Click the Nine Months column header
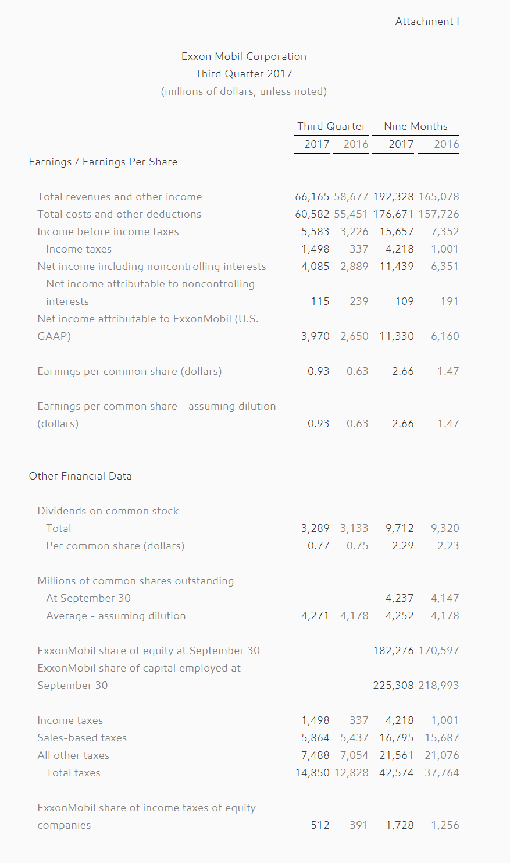This screenshot has height=863, width=510. pos(416,126)
